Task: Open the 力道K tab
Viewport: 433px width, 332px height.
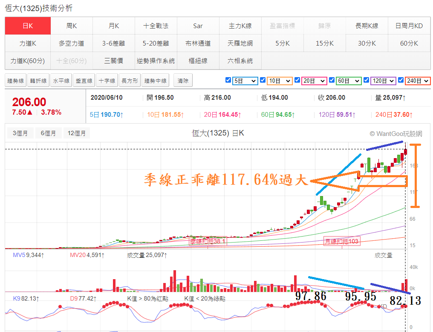Action: coord(28,43)
